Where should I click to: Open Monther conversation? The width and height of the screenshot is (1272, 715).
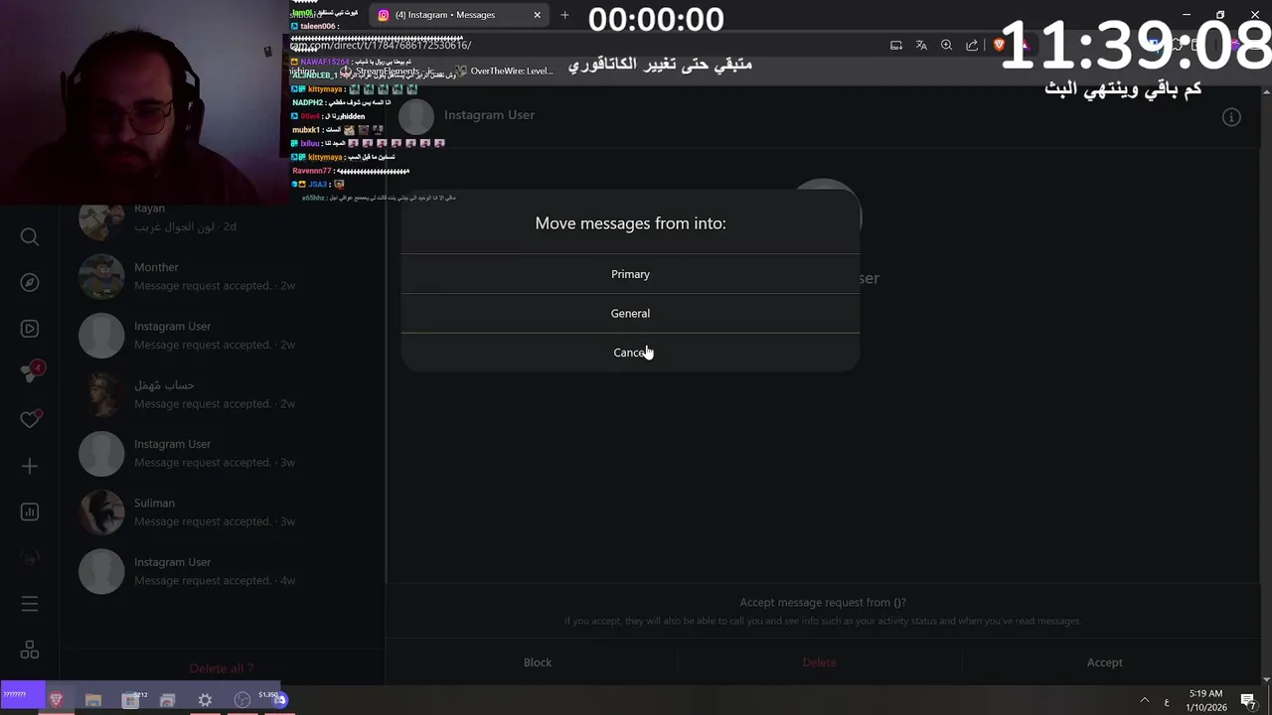222,276
